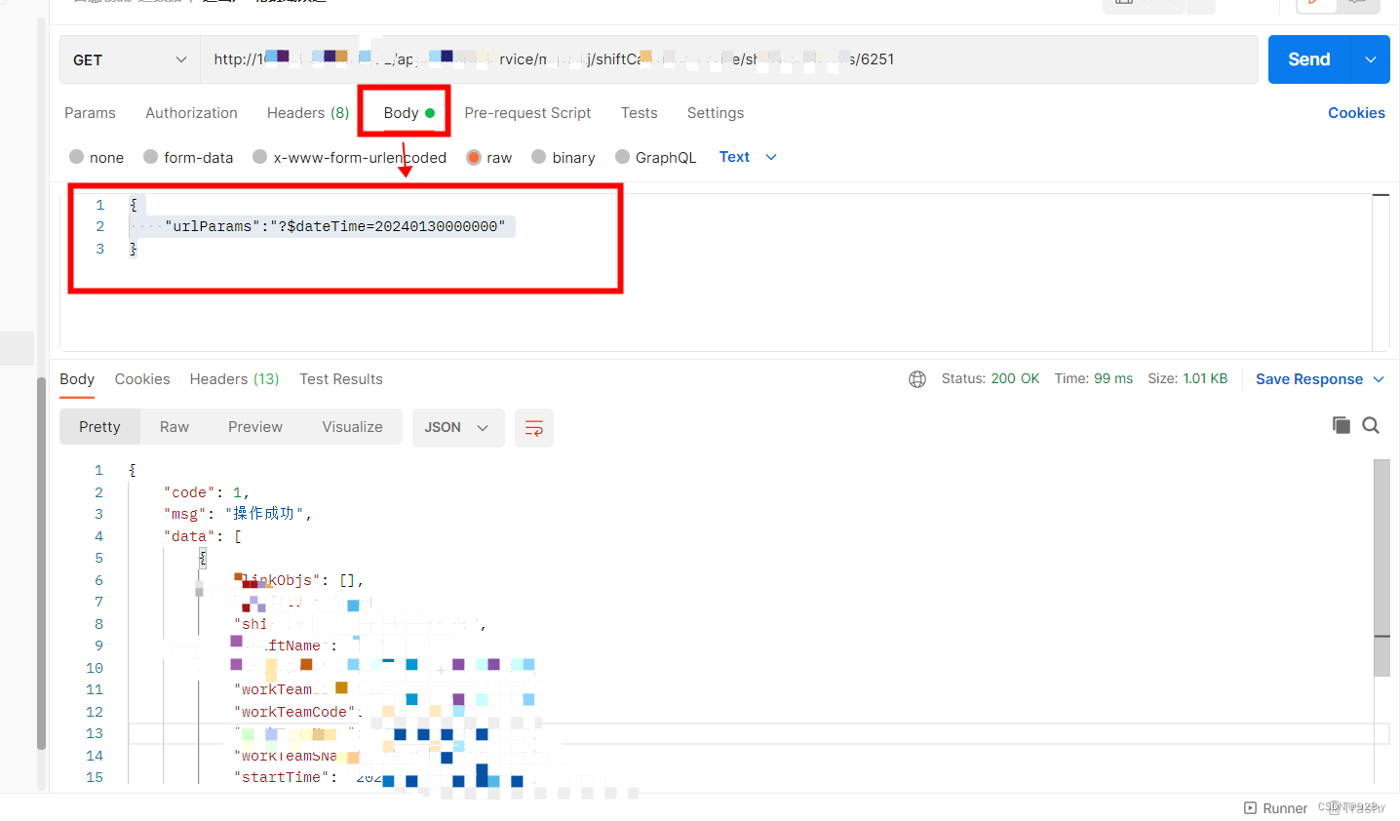
Task: Show the response Headers (13) tab
Action: tap(234, 379)
